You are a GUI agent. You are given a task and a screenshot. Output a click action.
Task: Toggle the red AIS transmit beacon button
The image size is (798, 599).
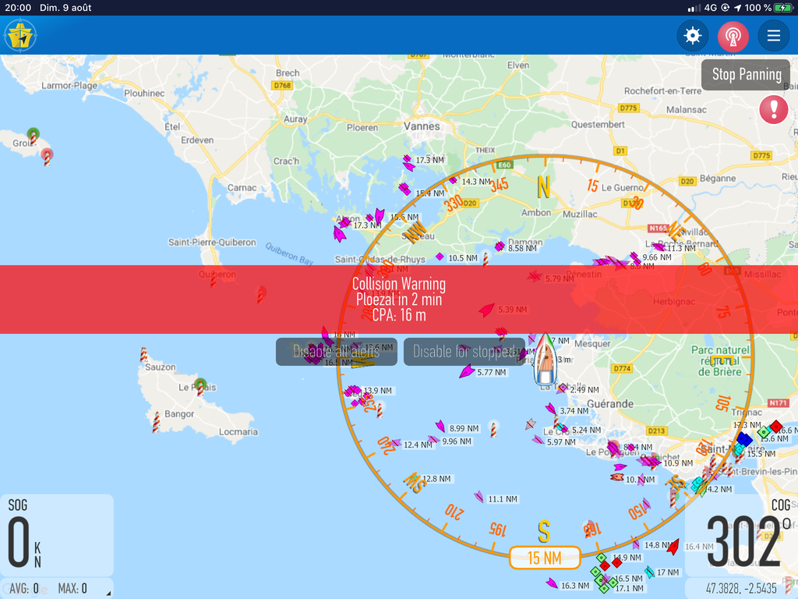(x=733, y=36)
